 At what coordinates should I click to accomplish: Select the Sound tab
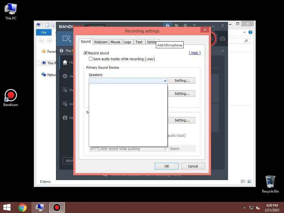click(86, 42)
